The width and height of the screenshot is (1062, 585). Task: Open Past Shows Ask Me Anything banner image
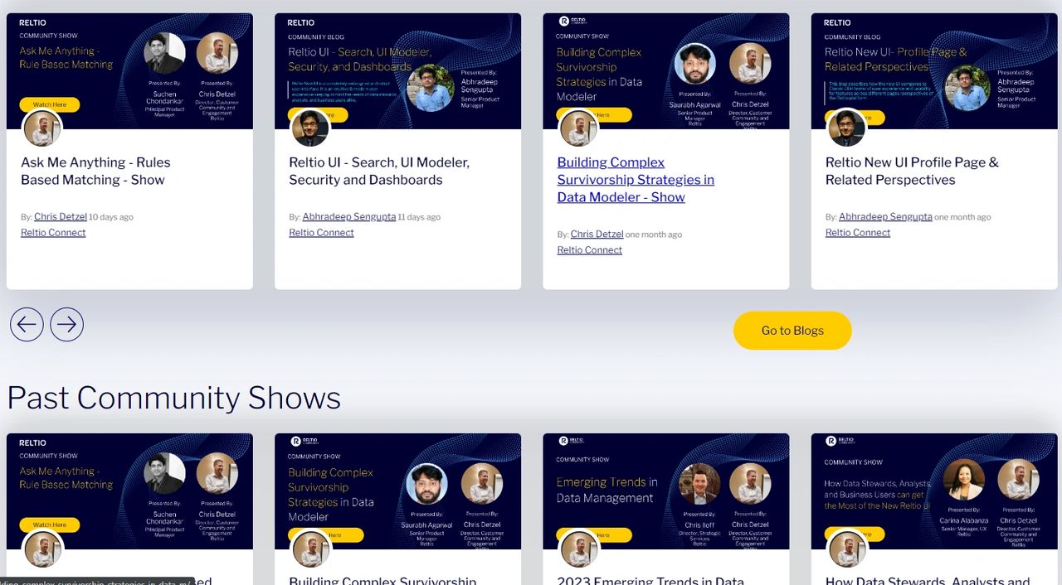coord(129,491)
